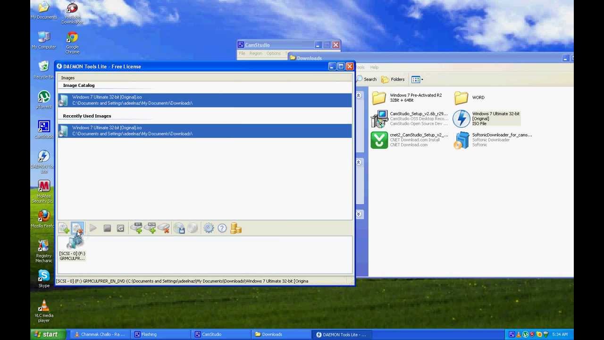604x340 pixels.
Task: Select CamStudio_Setup_v2.6b installer file
Action: click(x=409, y=119)
